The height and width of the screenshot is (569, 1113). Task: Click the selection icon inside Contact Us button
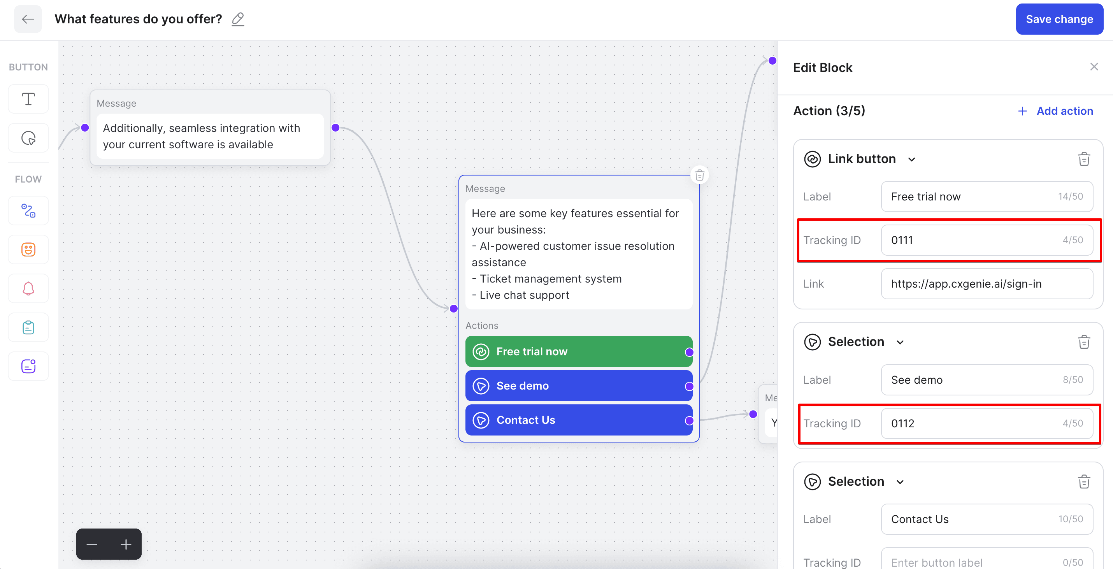[481, 420]
